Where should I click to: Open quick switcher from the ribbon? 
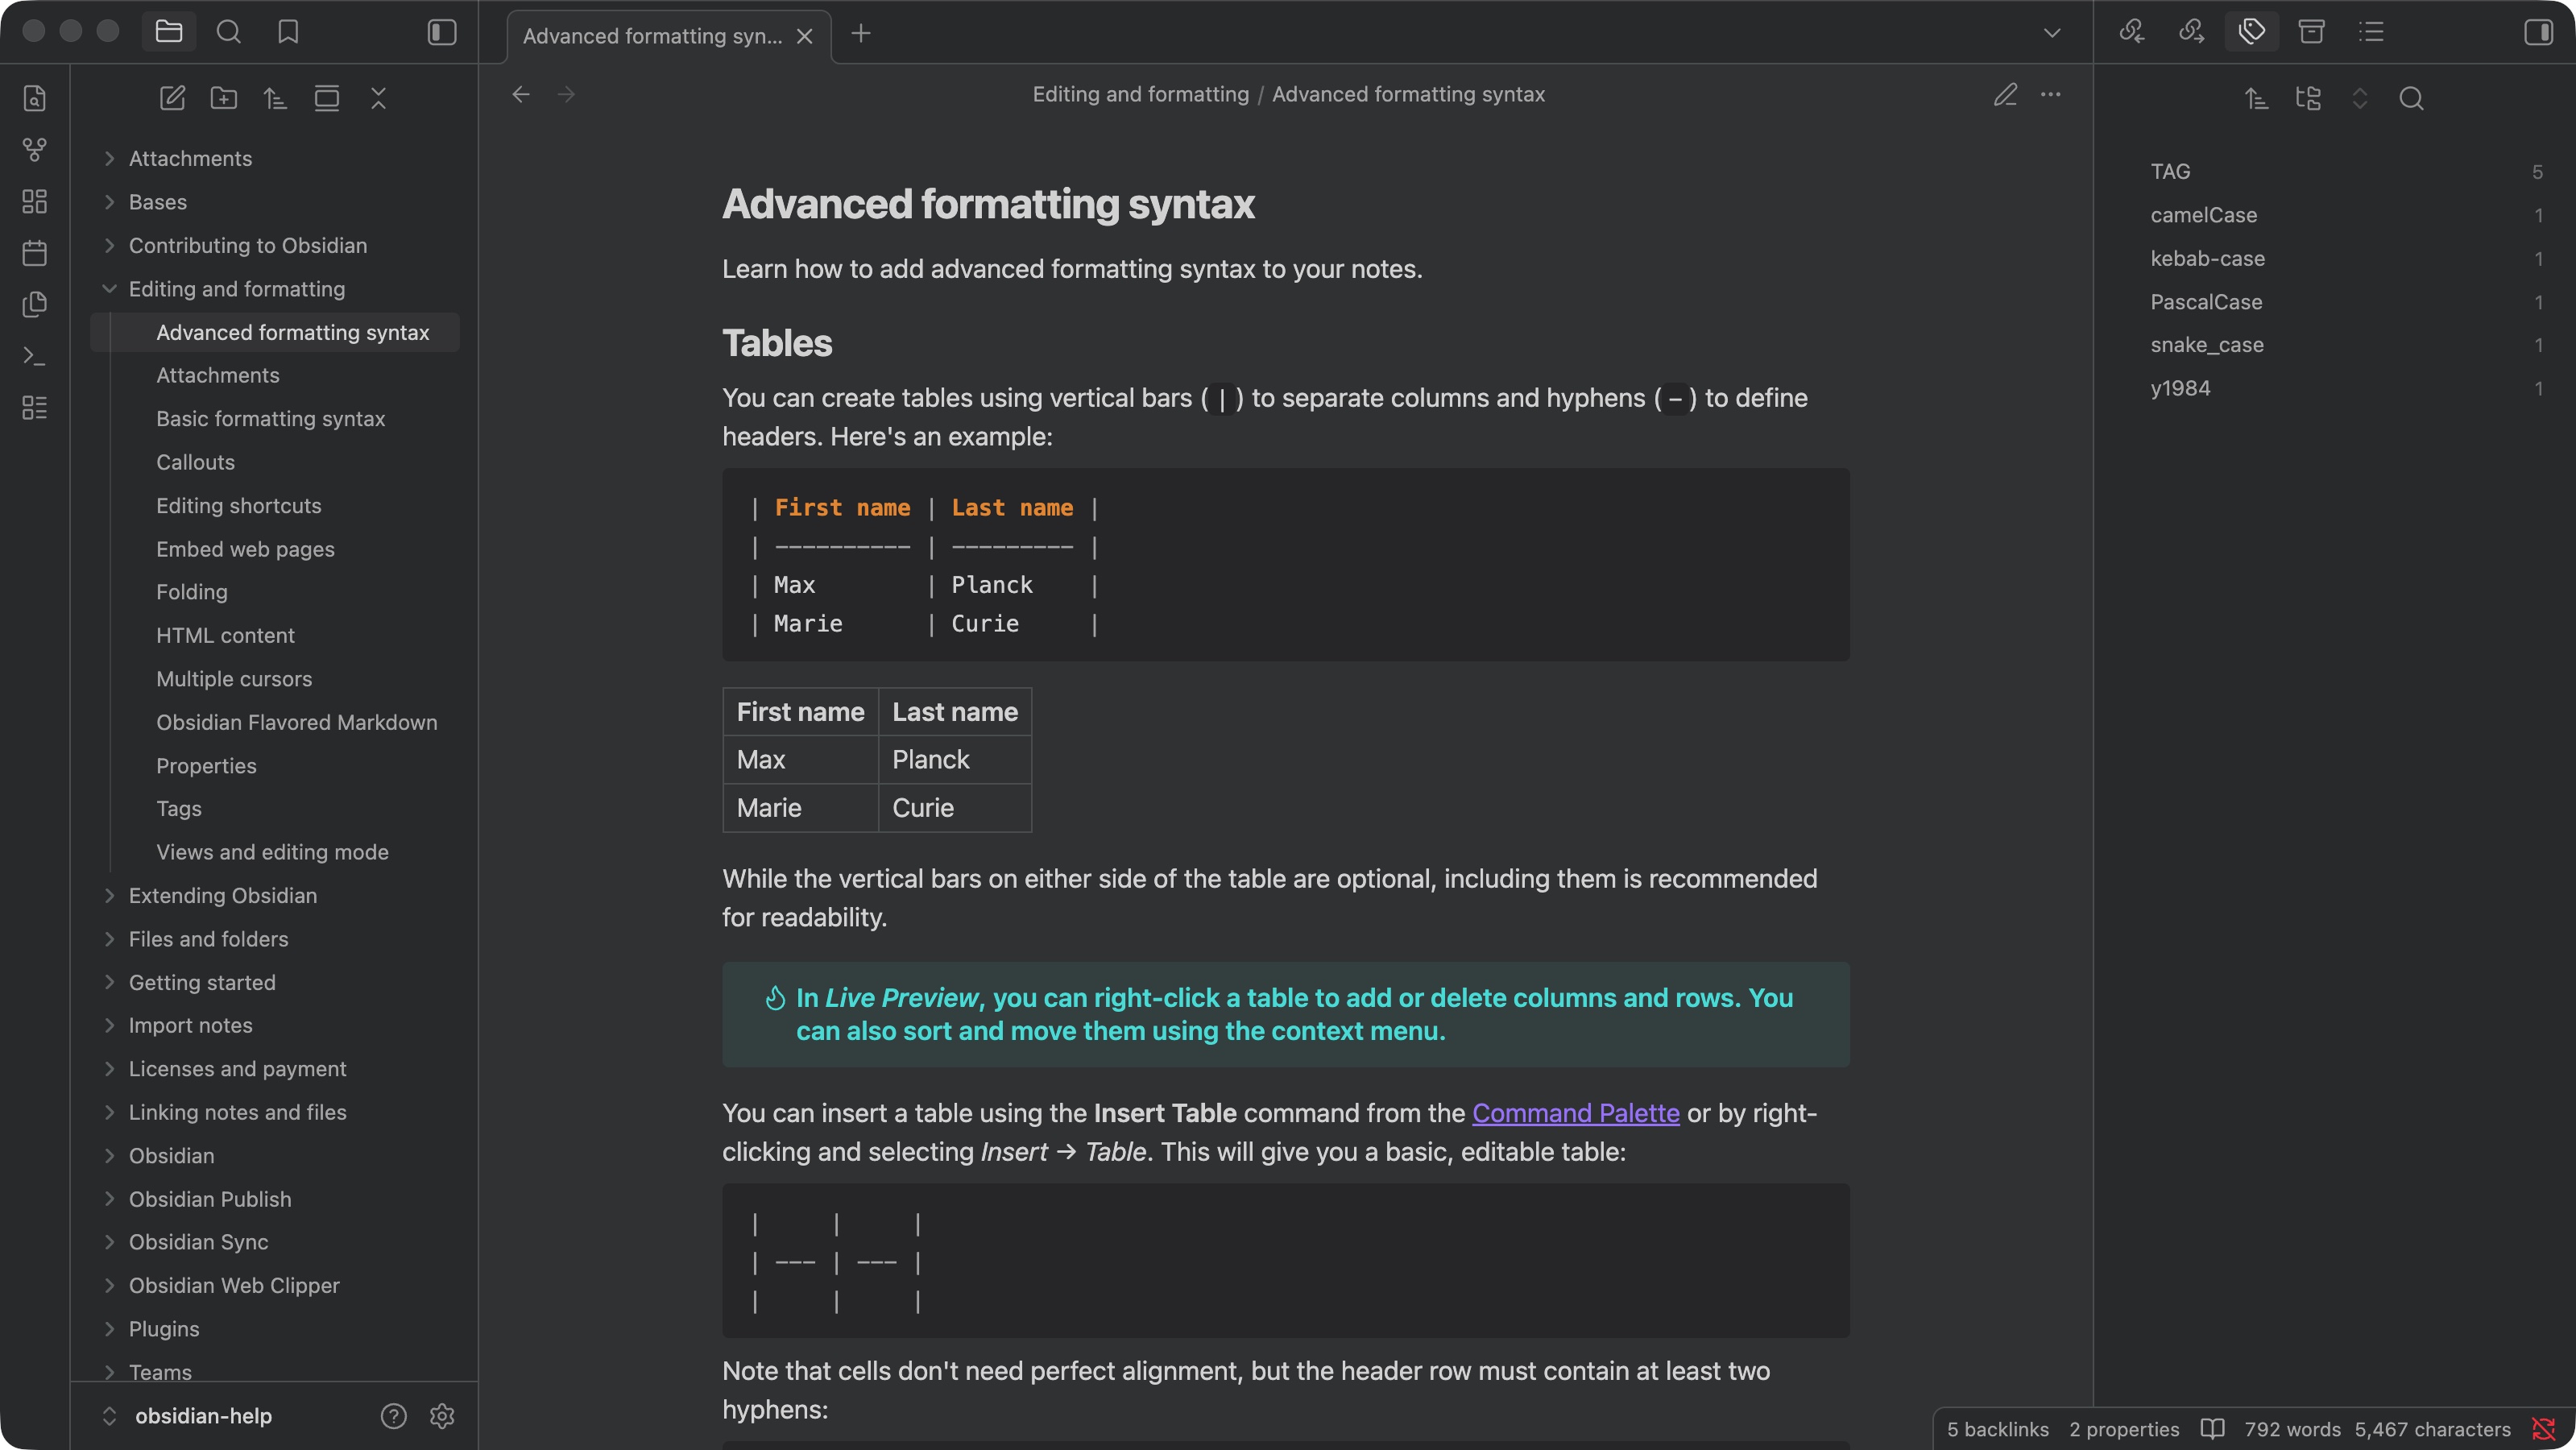coord(35,98)
